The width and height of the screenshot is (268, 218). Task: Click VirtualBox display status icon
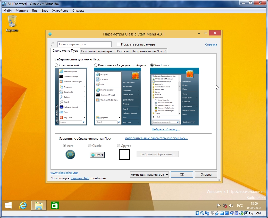227,213
